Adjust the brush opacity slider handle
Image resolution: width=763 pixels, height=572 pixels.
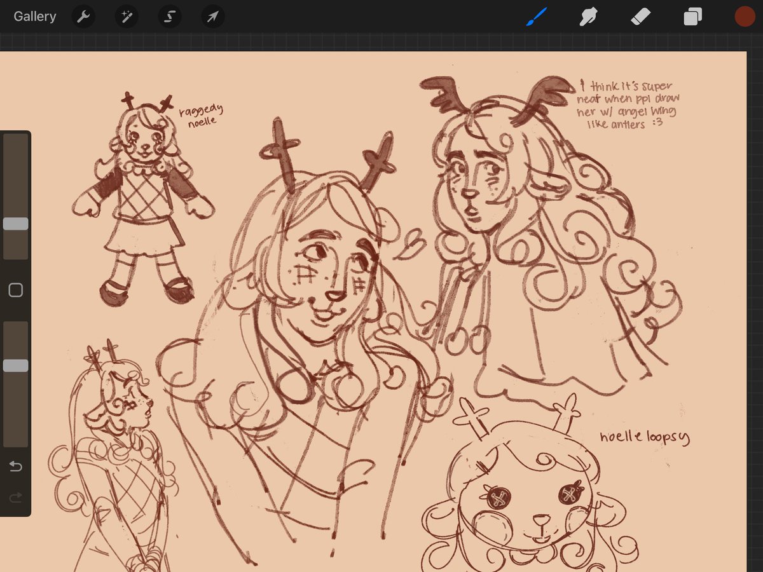(x=16, y=365)
